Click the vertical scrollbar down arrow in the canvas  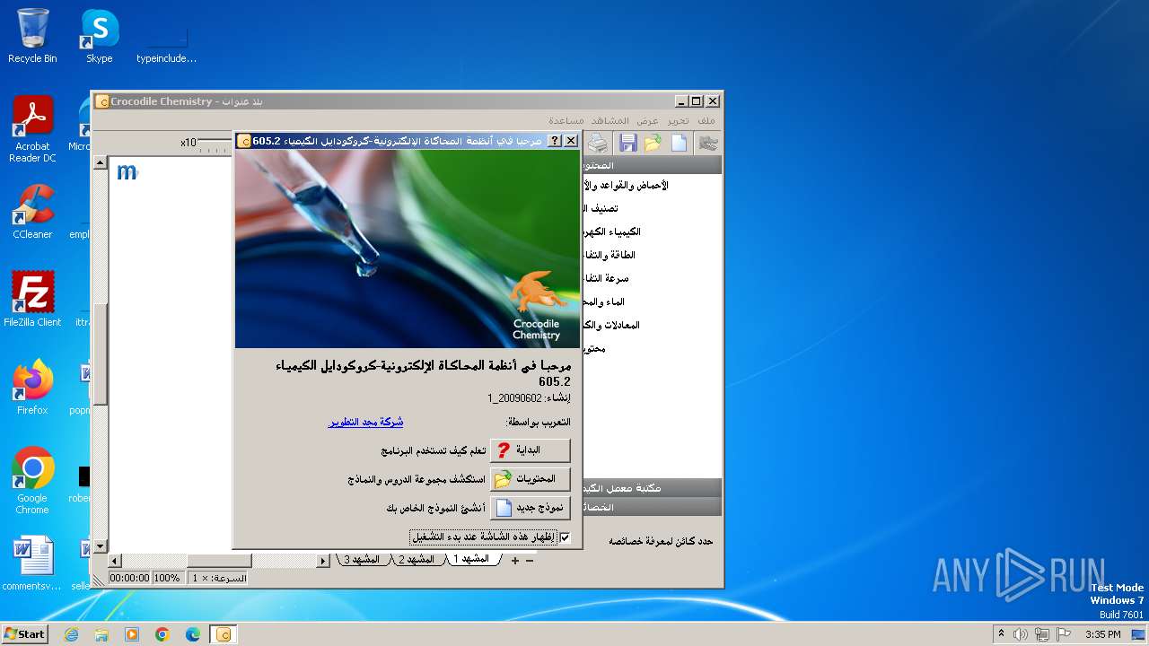coord(101,546)
